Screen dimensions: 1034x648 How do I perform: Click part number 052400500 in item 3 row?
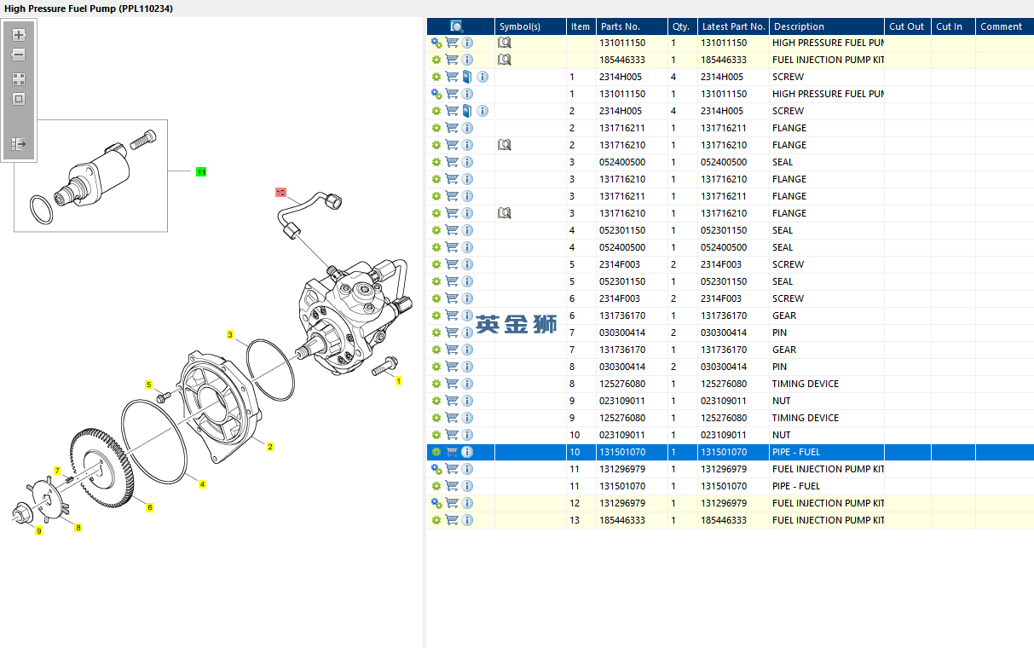pos(622,162)
